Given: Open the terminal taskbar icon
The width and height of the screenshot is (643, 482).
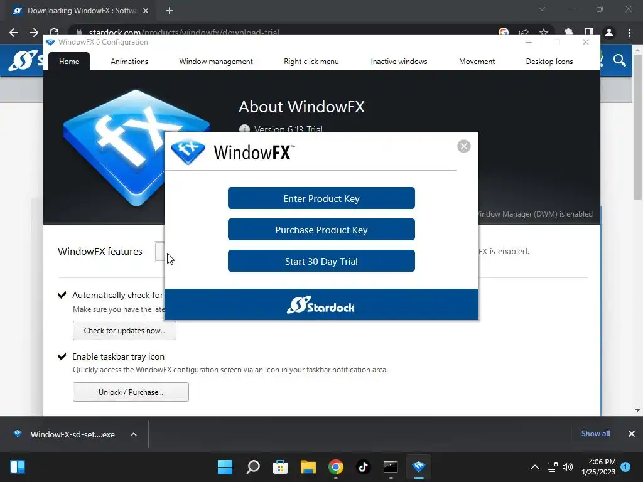Looking at the screenshot, I should tap(391, 467).
